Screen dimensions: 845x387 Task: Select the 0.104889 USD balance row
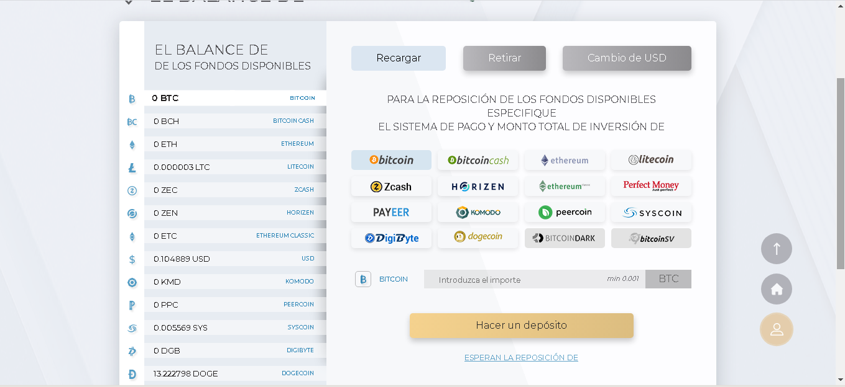(x=235, y=259)
